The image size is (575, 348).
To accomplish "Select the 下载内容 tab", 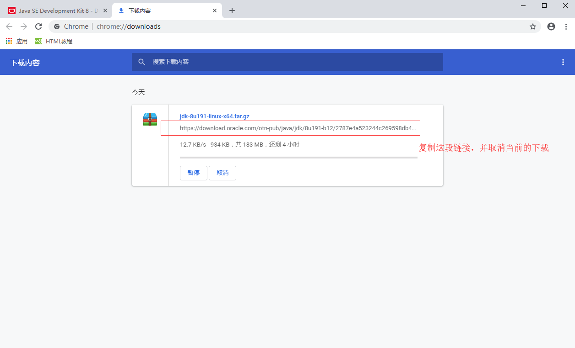I will (x=167, y=11).
